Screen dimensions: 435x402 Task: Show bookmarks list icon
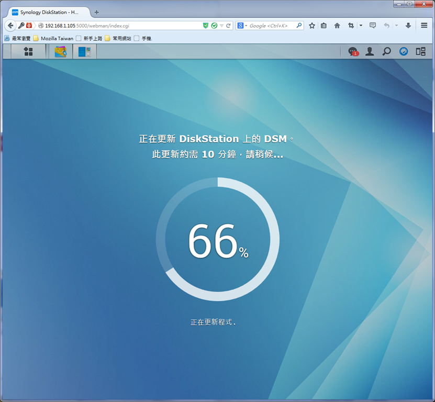tap(324, 26)
